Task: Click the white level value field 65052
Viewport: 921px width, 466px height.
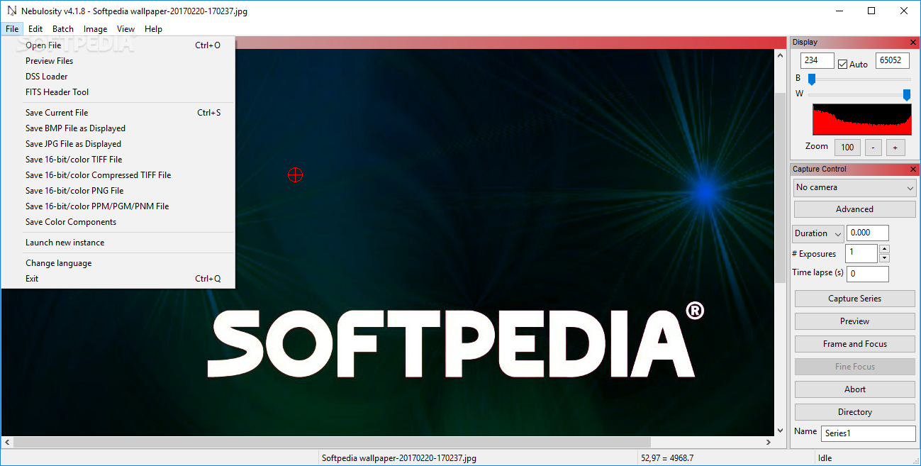Action: point(892,61)
